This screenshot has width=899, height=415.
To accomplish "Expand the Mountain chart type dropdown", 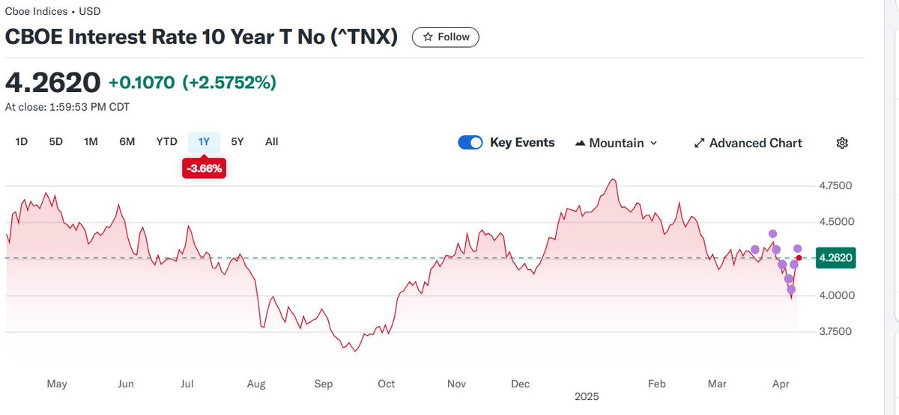I will point(616,143).
